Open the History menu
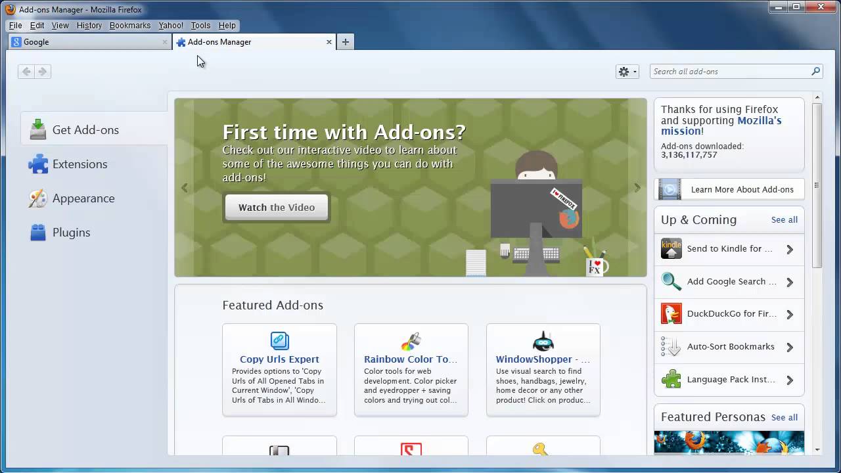841x473 pixels. (x=89, y=26)
